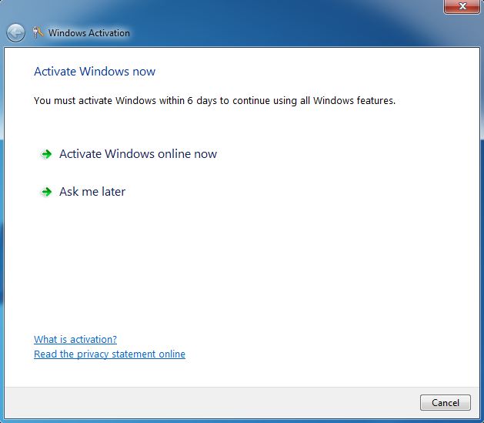Image resolution: width=484 pixels, height=423 pixels.
Task: Click the 'activate Windows within 6 days' message
Action: (x=215, y=101)
